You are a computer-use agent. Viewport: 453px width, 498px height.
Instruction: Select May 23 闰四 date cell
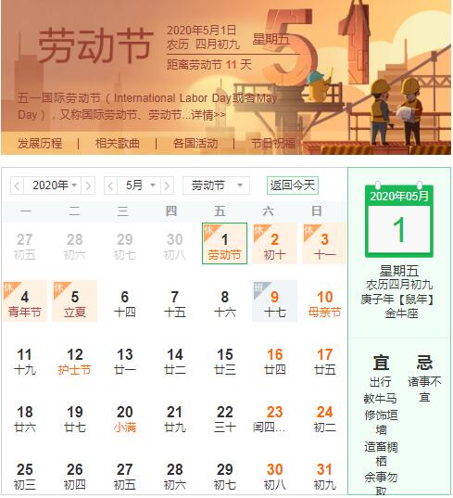pos(275,416)
